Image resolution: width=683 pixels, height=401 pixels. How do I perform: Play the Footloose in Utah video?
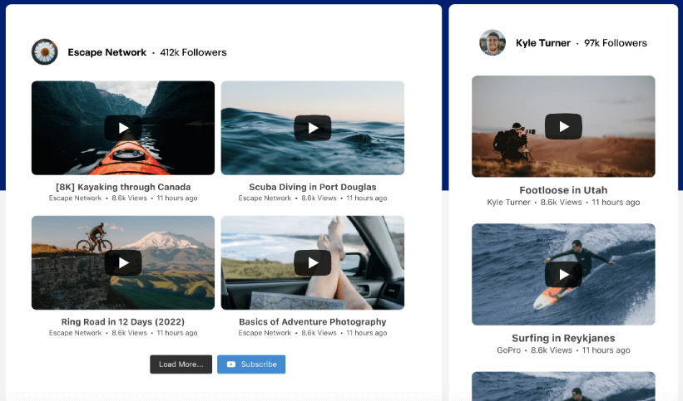563,127
